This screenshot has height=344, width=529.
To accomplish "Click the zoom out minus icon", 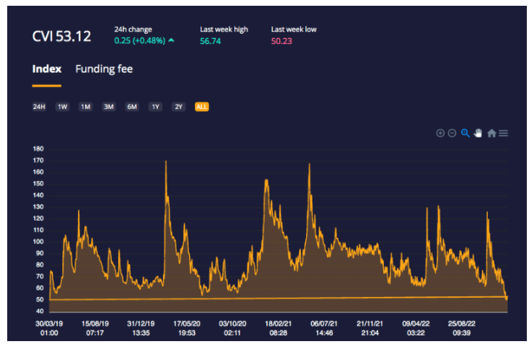I will [452, 133].
